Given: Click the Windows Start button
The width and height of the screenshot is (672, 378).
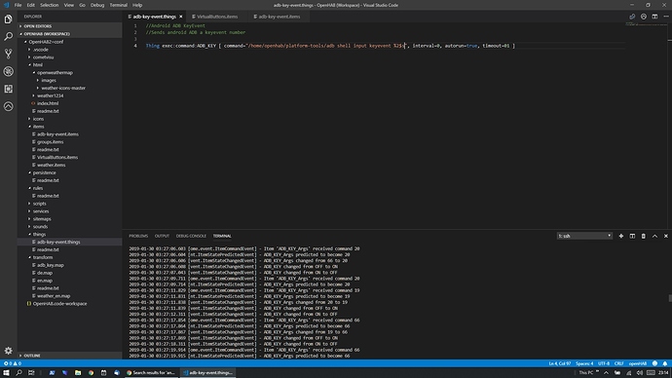Looking at the screenshot, I should click(6, 373).
